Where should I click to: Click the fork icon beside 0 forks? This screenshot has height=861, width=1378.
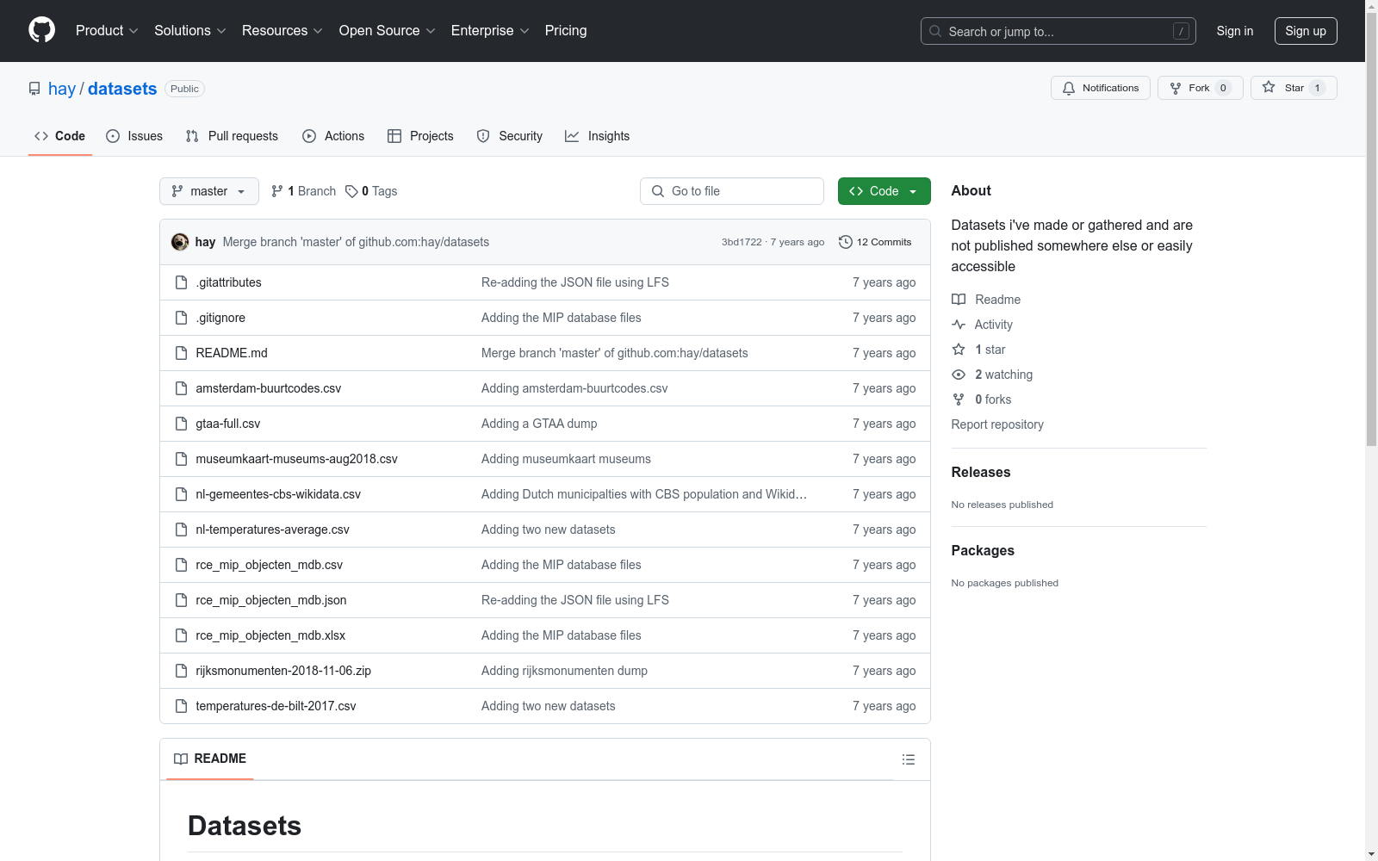point(959,400)
